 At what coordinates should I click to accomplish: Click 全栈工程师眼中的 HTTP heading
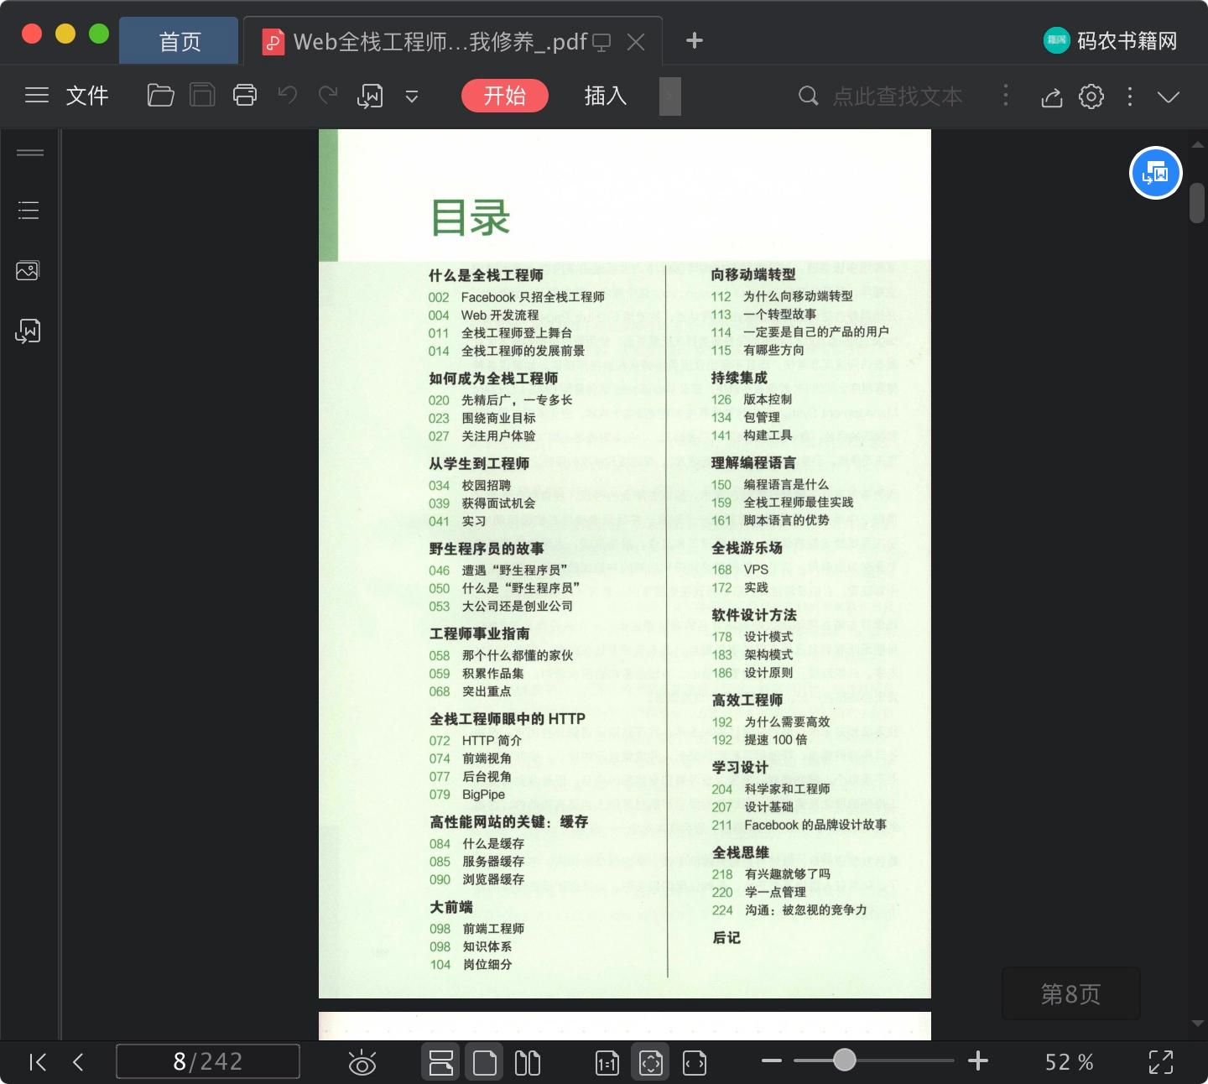(508, 719)
